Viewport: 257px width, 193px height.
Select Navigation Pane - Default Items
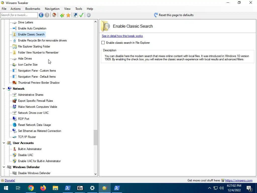(37, 77)
